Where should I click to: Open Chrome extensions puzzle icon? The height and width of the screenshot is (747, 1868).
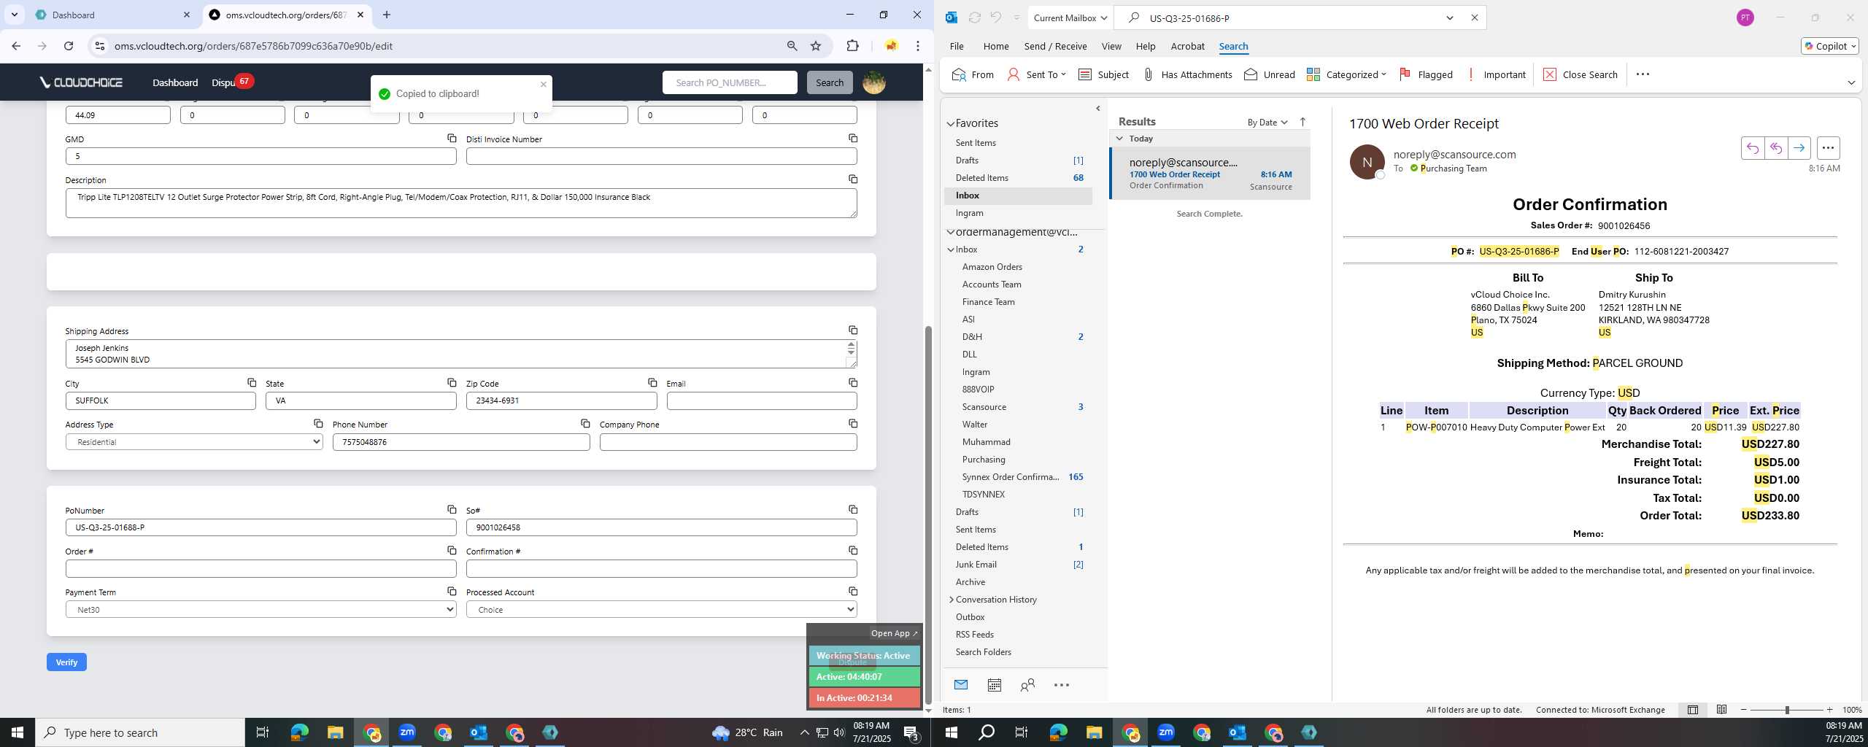(x=852, y=46)
